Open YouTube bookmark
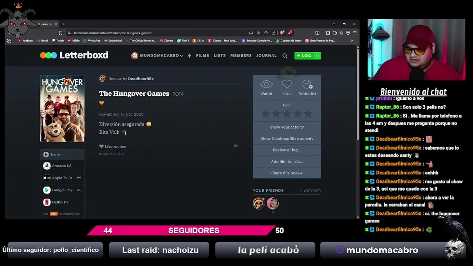The width and height of the screenshot is (473, 266). click(x=25, y=41)
